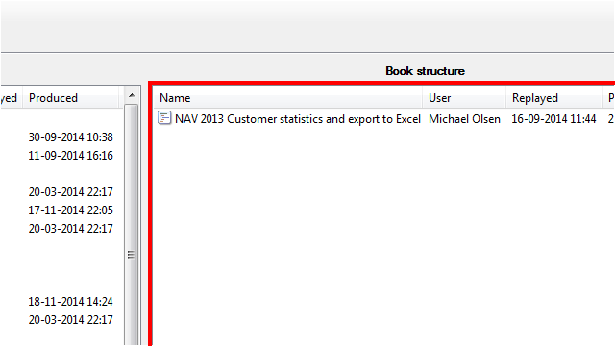Select the row produced 17-11-2014 22:05
This screenshot has width=615, height=346.
tap(70, 210)
